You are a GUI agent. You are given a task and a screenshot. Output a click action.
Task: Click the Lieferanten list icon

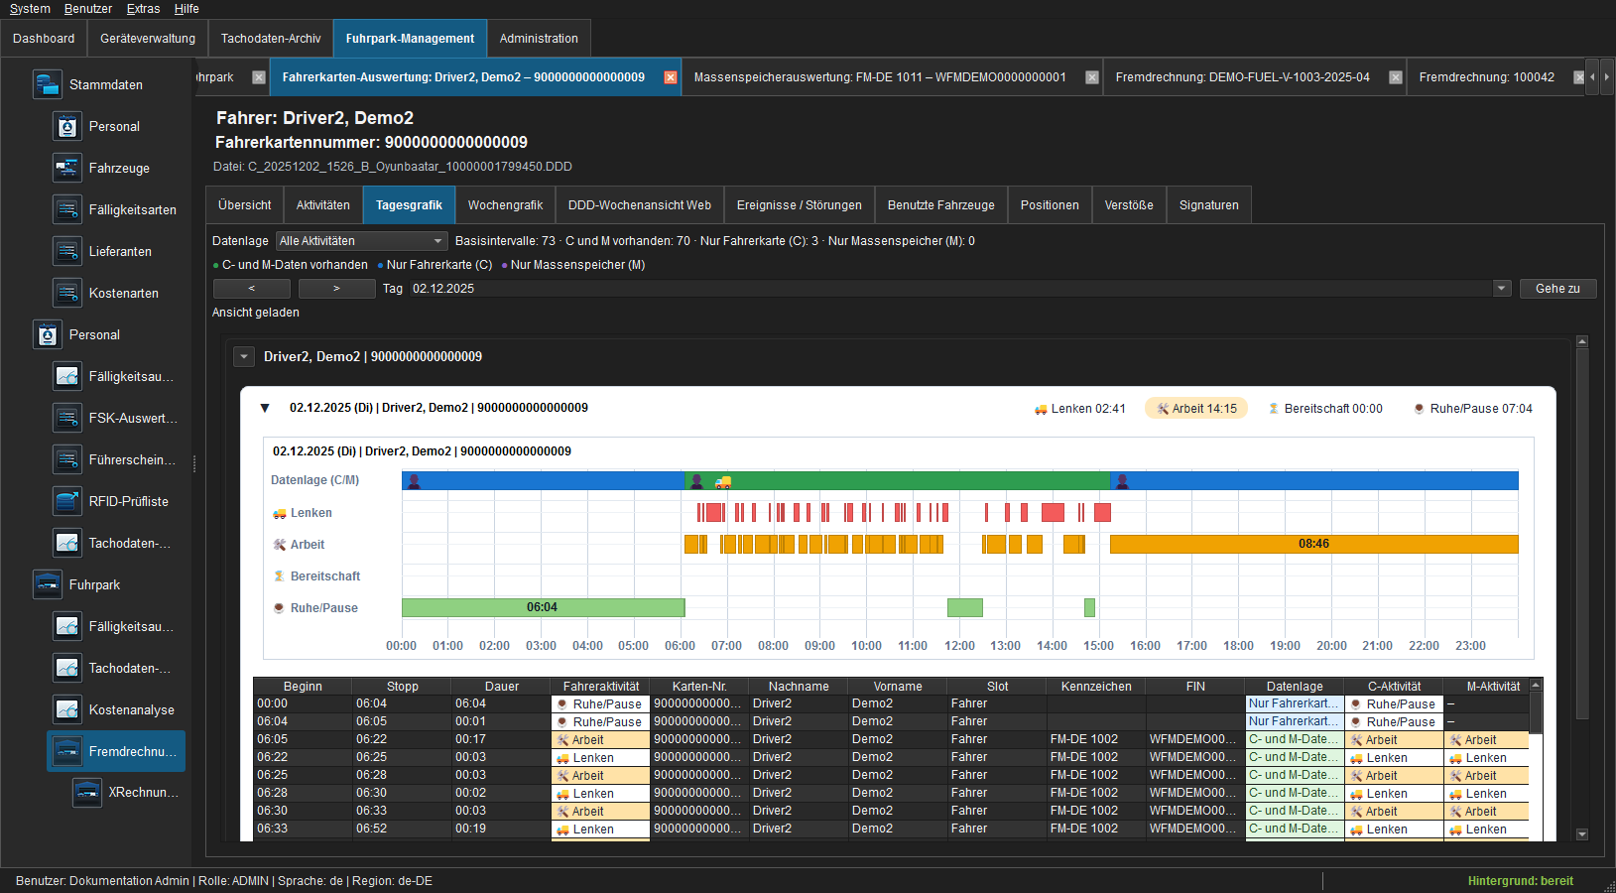66,251
